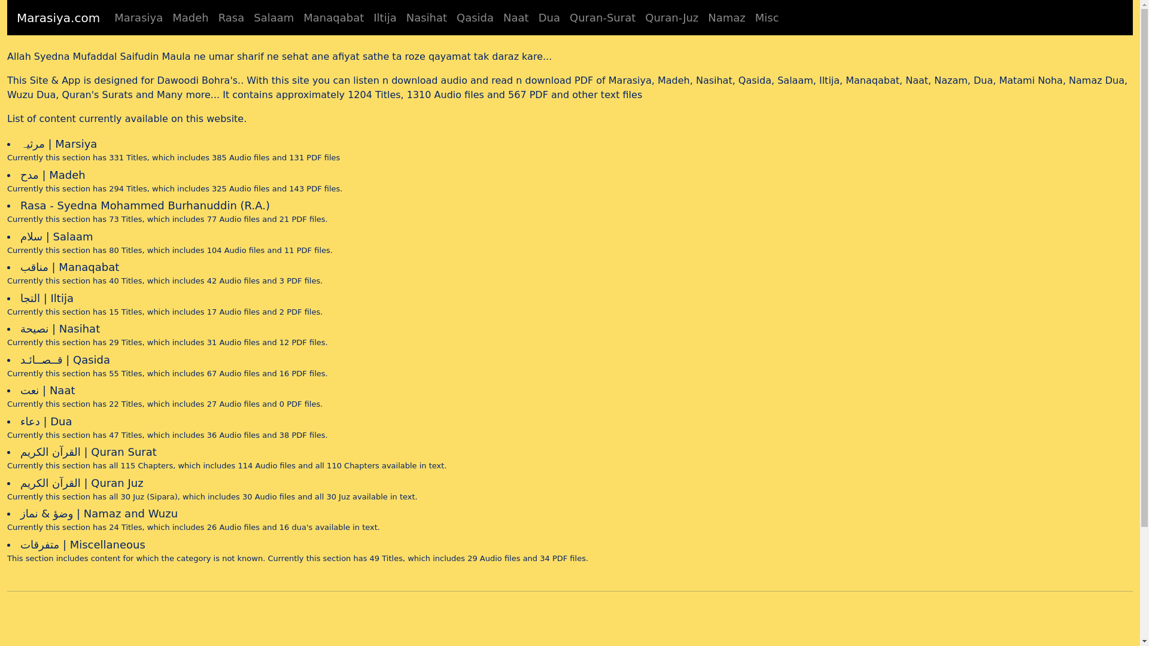Open the Quran Juz list link
The height and width of the screenshot is (646, 1149).
[81, 483]
